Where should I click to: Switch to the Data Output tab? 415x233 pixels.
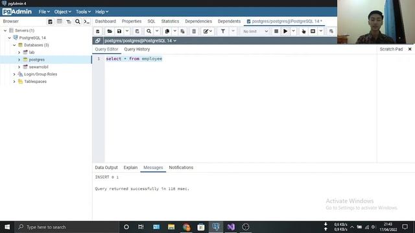click(106, 168)
